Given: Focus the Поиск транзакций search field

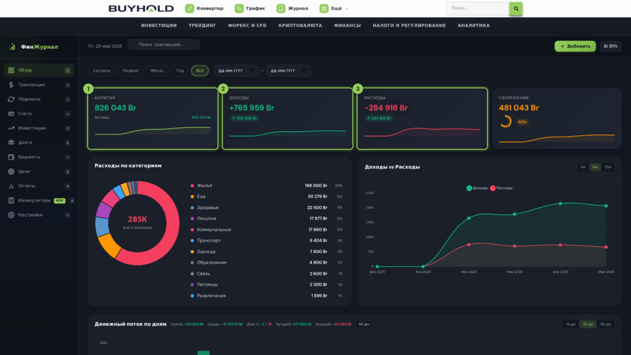Looking at the screenshot, I should click(x=163, y=44).
